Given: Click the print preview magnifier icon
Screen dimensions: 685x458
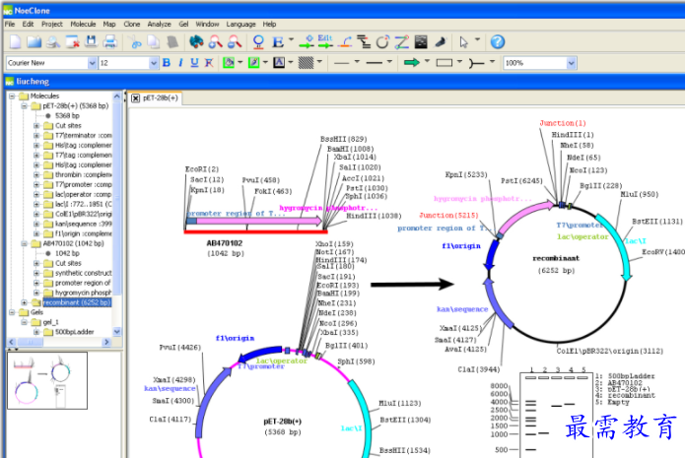Looking at the screenshot, I should tap(53, 42).
